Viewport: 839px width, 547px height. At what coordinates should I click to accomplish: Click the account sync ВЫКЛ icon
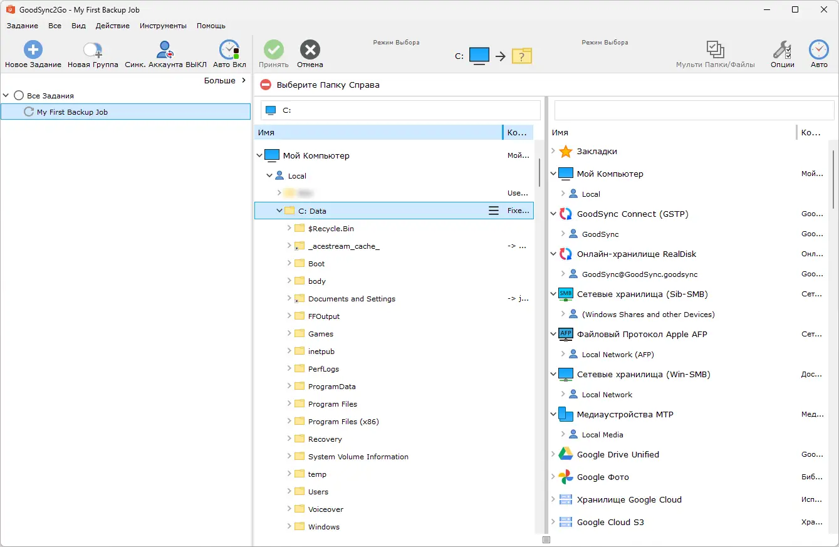165,49
